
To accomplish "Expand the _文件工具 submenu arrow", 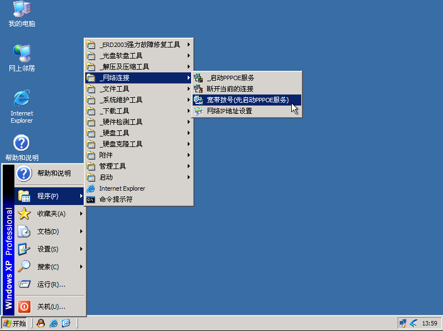I will click(x=188, y=89).
